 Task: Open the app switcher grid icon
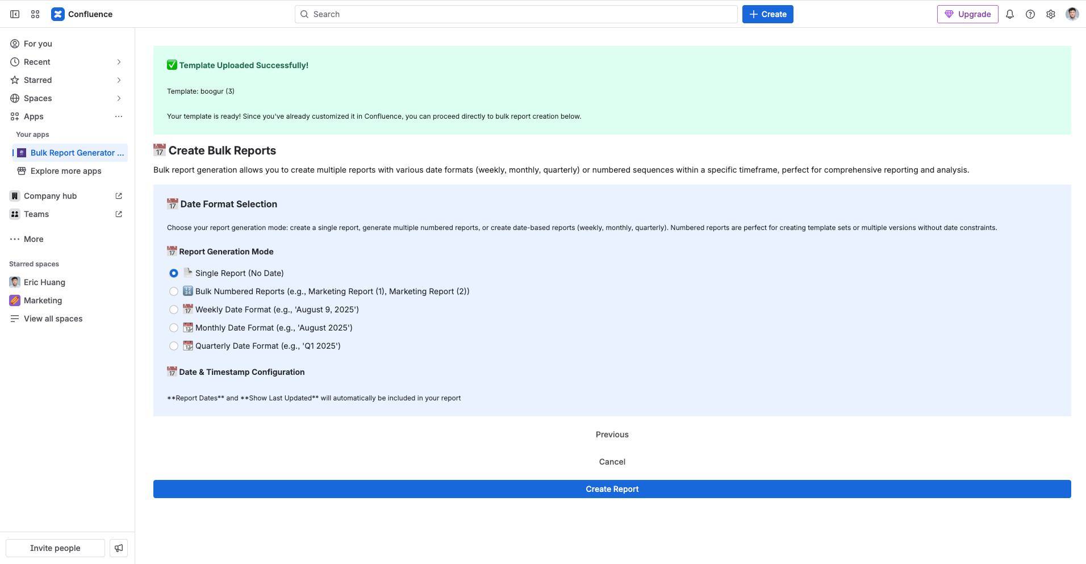pyautogui.click(x=35, y=14)
